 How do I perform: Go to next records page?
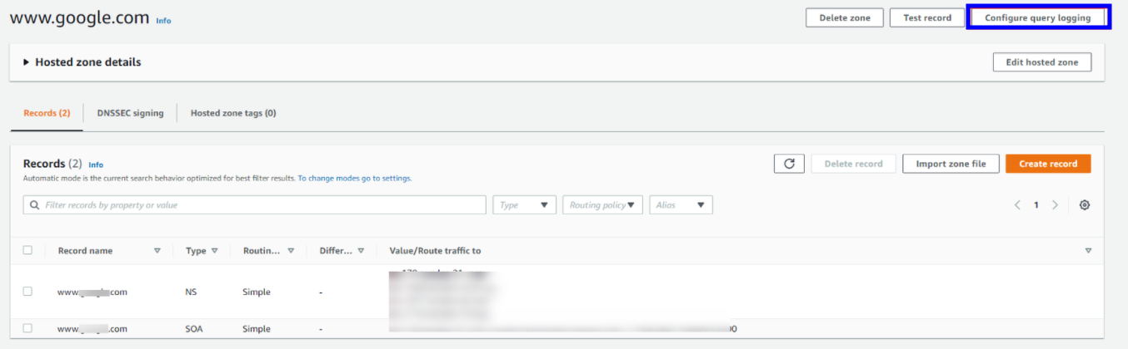[x=1056, y=205]
